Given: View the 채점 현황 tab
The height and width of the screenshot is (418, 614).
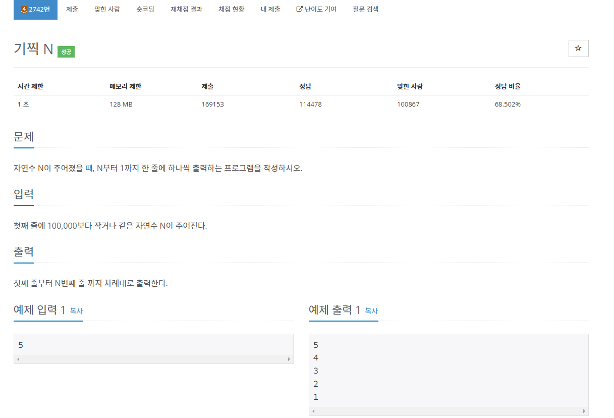Looking at the screenshot, I should coord(231,9).
